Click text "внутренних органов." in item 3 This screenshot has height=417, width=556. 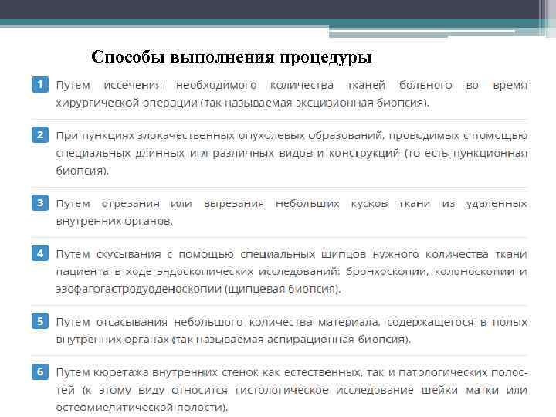[114, 221]
